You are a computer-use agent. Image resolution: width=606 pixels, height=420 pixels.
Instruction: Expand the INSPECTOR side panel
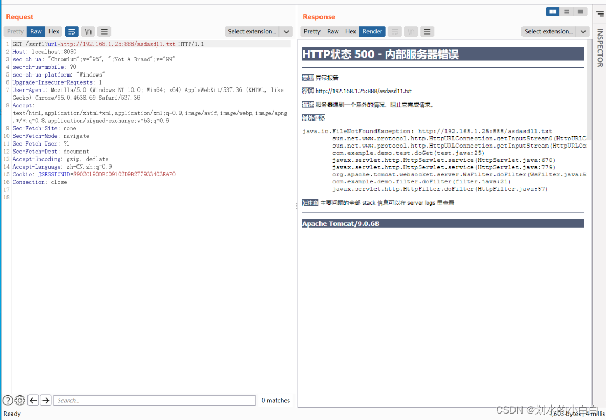[x=600, y=48]
